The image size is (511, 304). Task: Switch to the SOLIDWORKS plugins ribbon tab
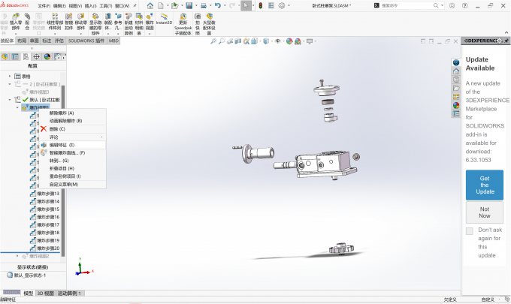click(x=86, y=41)
